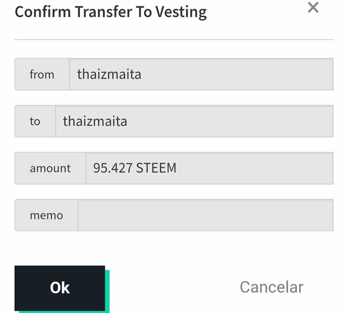Click the Ok button to confirm transfer

coord(60,287)
